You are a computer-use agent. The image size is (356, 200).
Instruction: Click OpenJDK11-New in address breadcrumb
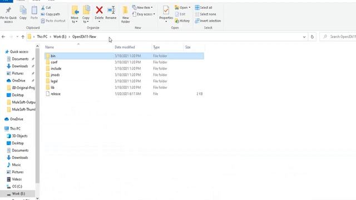coord(84,37)
